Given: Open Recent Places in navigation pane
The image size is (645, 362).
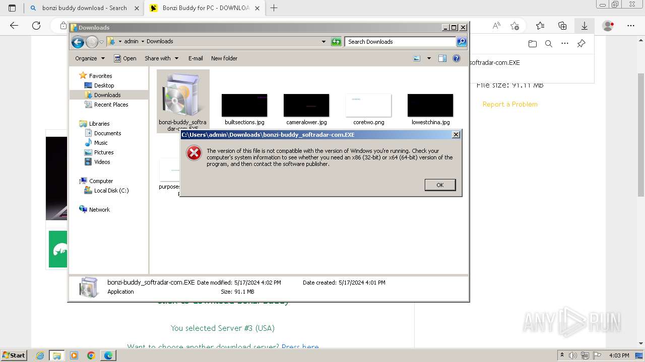Looking at the screenshot, I should (x=111, y=105).
